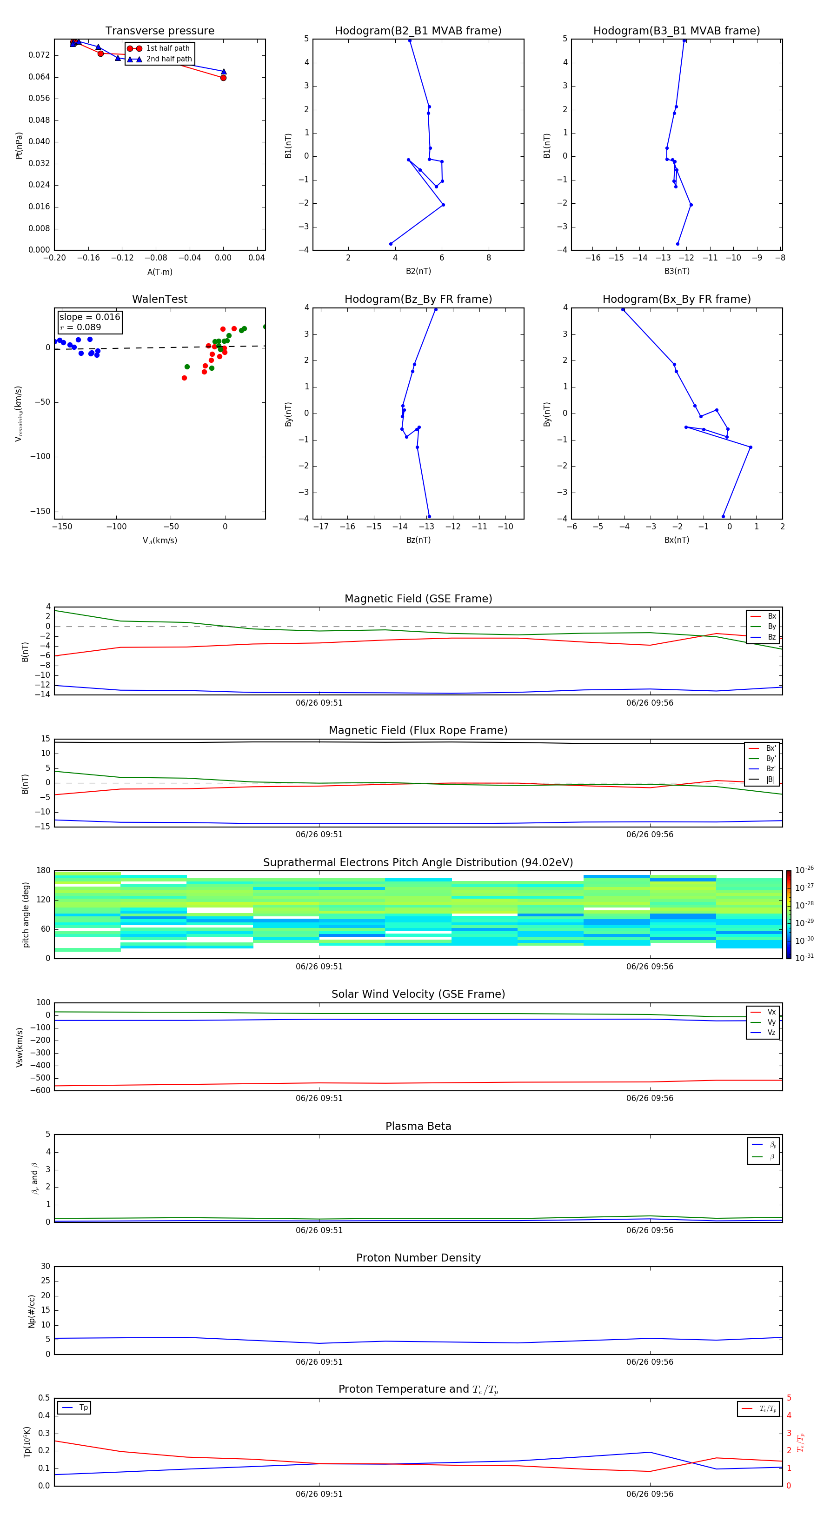This screenshot has height=1535, width=837.
Task: Click the "Magnetic Field (Flux Rope Frame)" title
Action: click(418, 731)
